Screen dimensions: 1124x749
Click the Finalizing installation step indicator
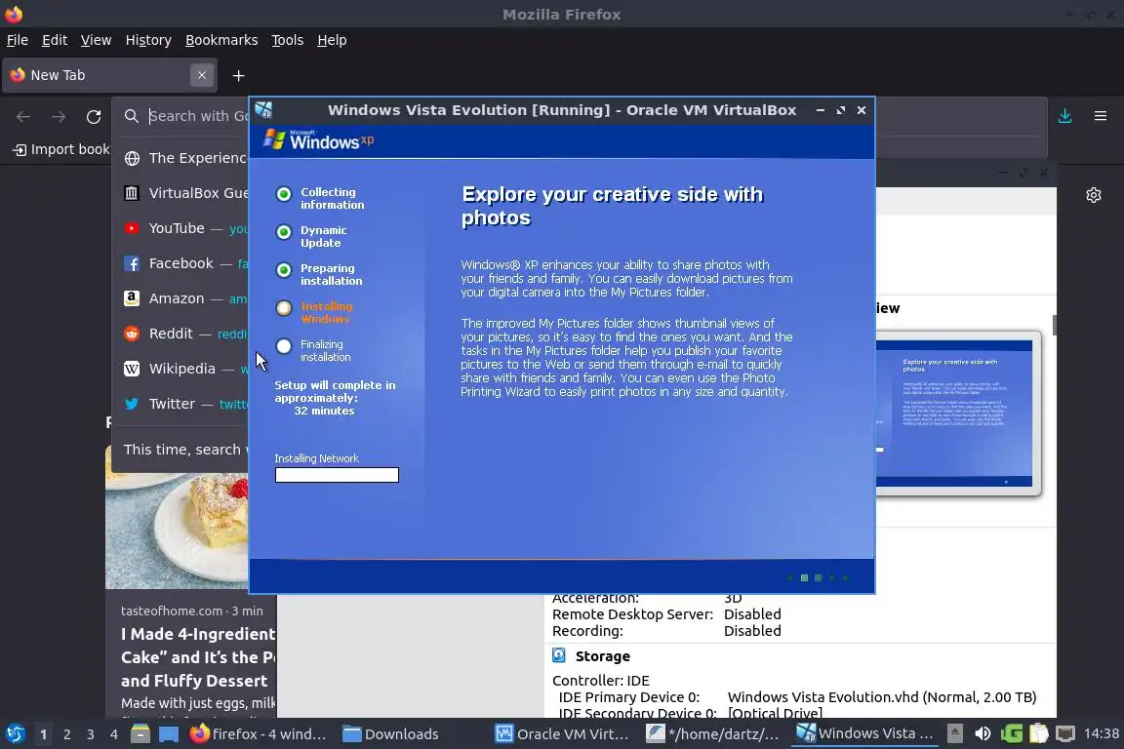pyautogui.click(x=284, y=346)
